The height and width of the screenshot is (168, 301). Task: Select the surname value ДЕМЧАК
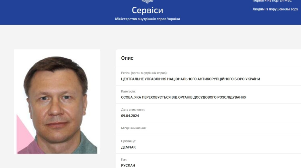[x=128, y=147]
